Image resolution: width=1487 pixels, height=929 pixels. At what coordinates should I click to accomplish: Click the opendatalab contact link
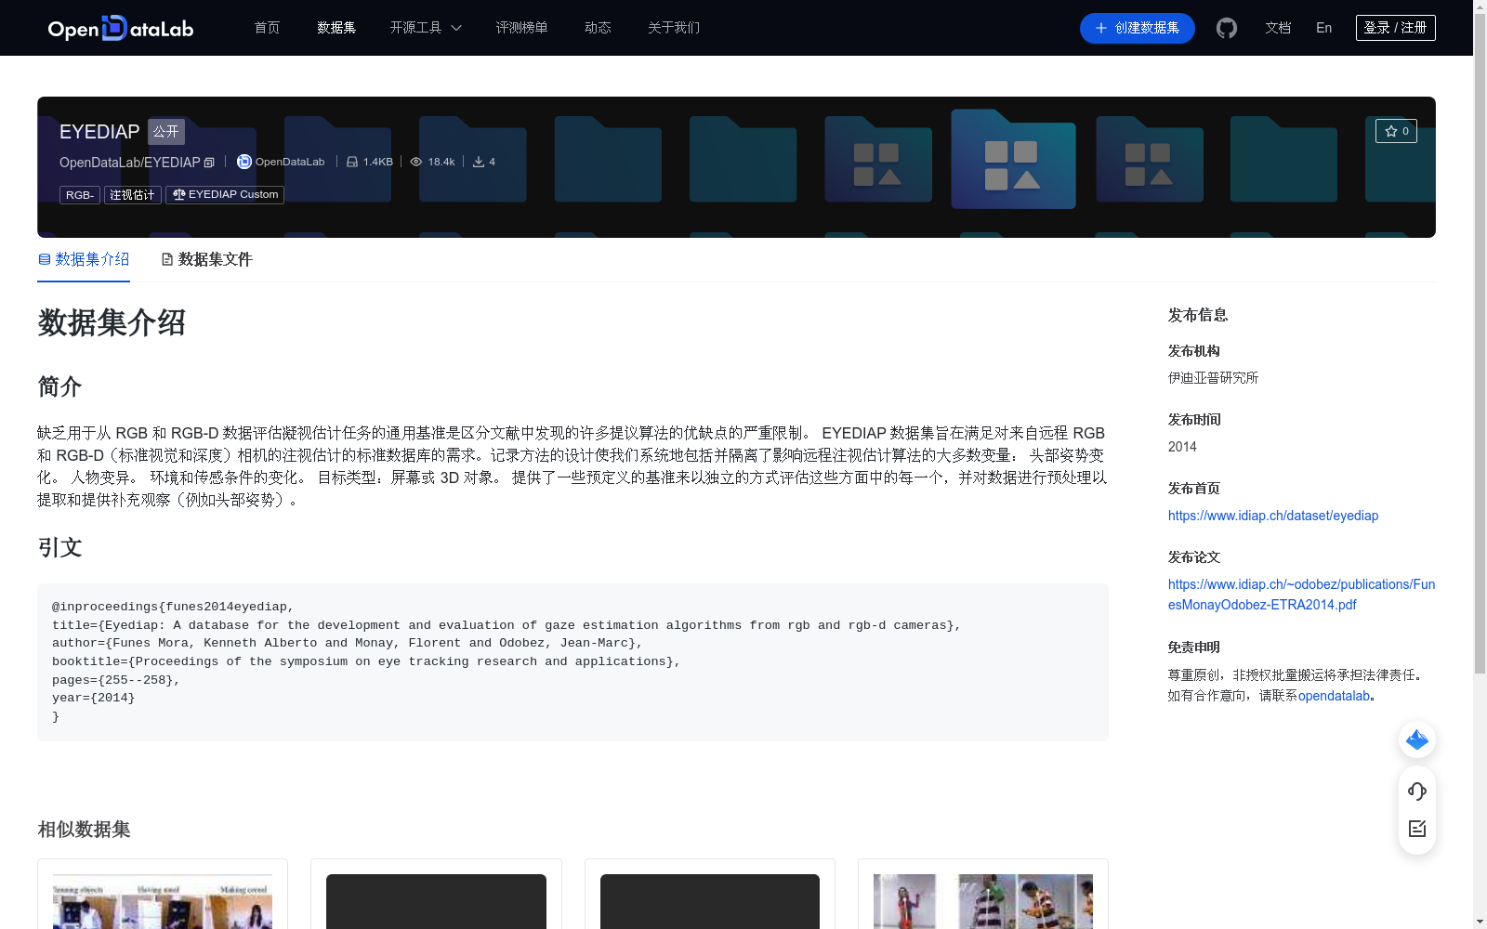pyautogui.click(x=1334, y=696)
